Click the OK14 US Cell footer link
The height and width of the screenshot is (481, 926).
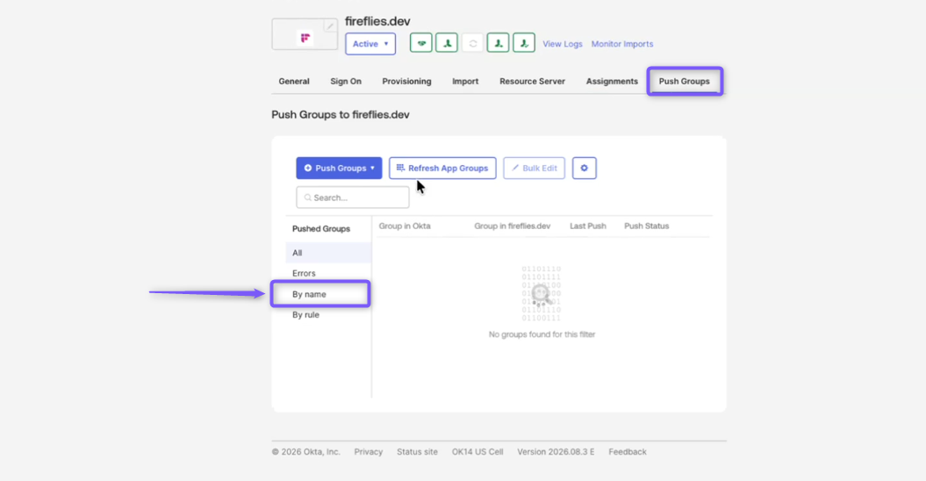pos(477,451)
